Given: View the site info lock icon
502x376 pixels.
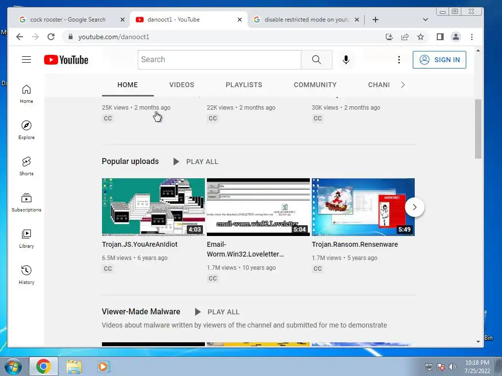Looking at the screenshot, I should (71, 37).
